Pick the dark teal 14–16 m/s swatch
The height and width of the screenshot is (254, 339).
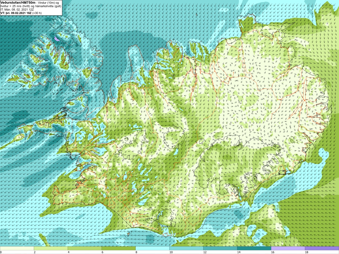coord(254,248)
